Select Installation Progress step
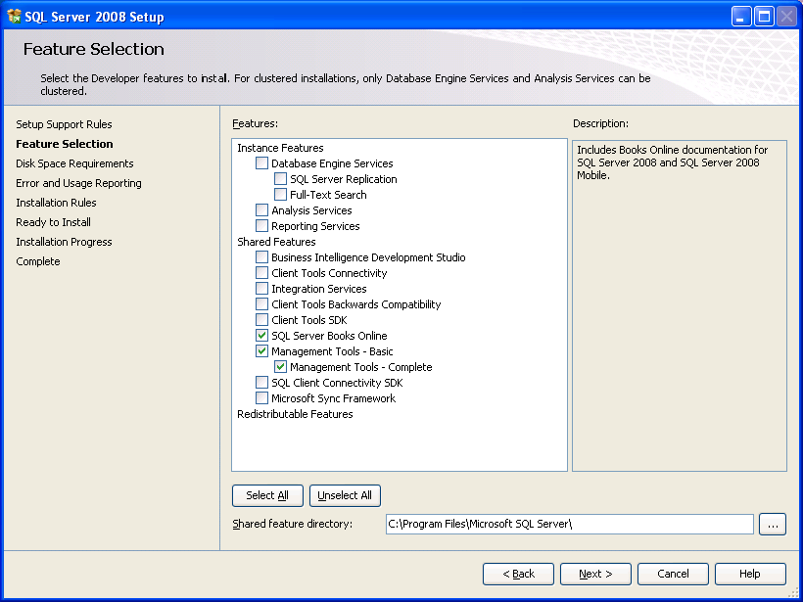Image resolution: width=803 pixels, height=602 pixels. point(64,242)
